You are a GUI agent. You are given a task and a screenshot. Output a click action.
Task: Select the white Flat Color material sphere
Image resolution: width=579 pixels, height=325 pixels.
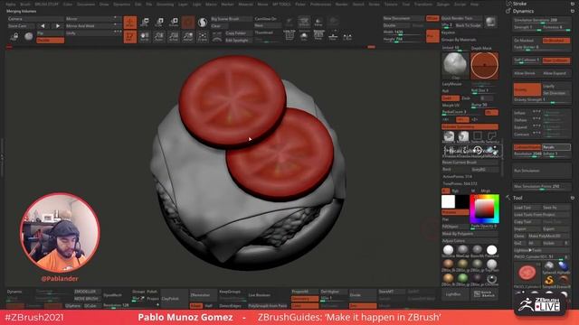point(491,250)
